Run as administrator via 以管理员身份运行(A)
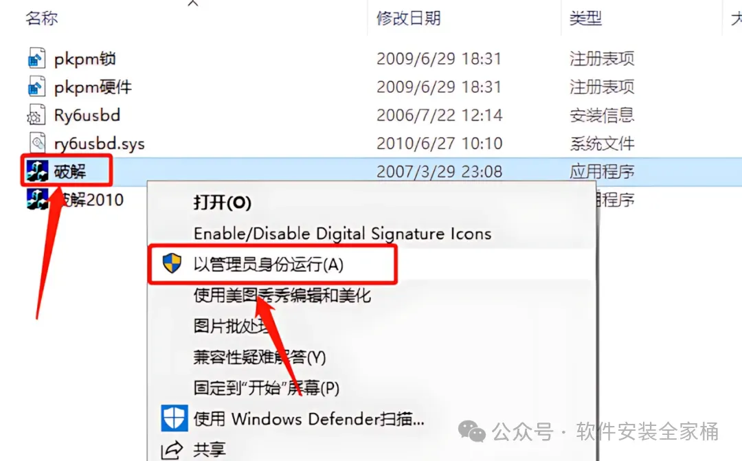This screenshot has height=461, width=742. click(269, 265)
